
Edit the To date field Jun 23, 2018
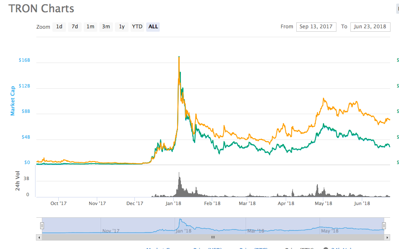(370, 27)
